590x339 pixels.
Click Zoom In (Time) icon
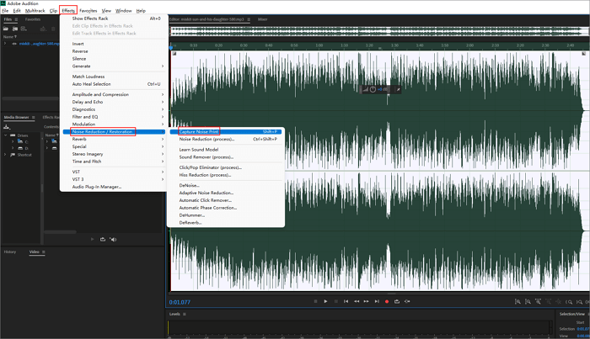[538, 301]
